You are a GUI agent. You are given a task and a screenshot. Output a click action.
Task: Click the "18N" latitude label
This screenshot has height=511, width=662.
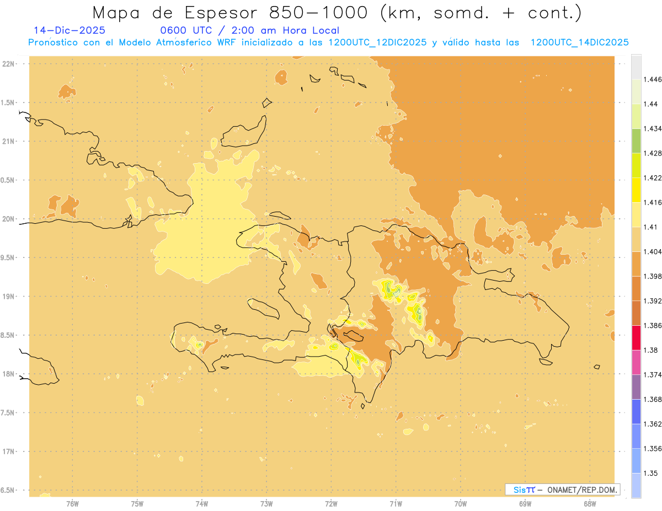(8, 374)
